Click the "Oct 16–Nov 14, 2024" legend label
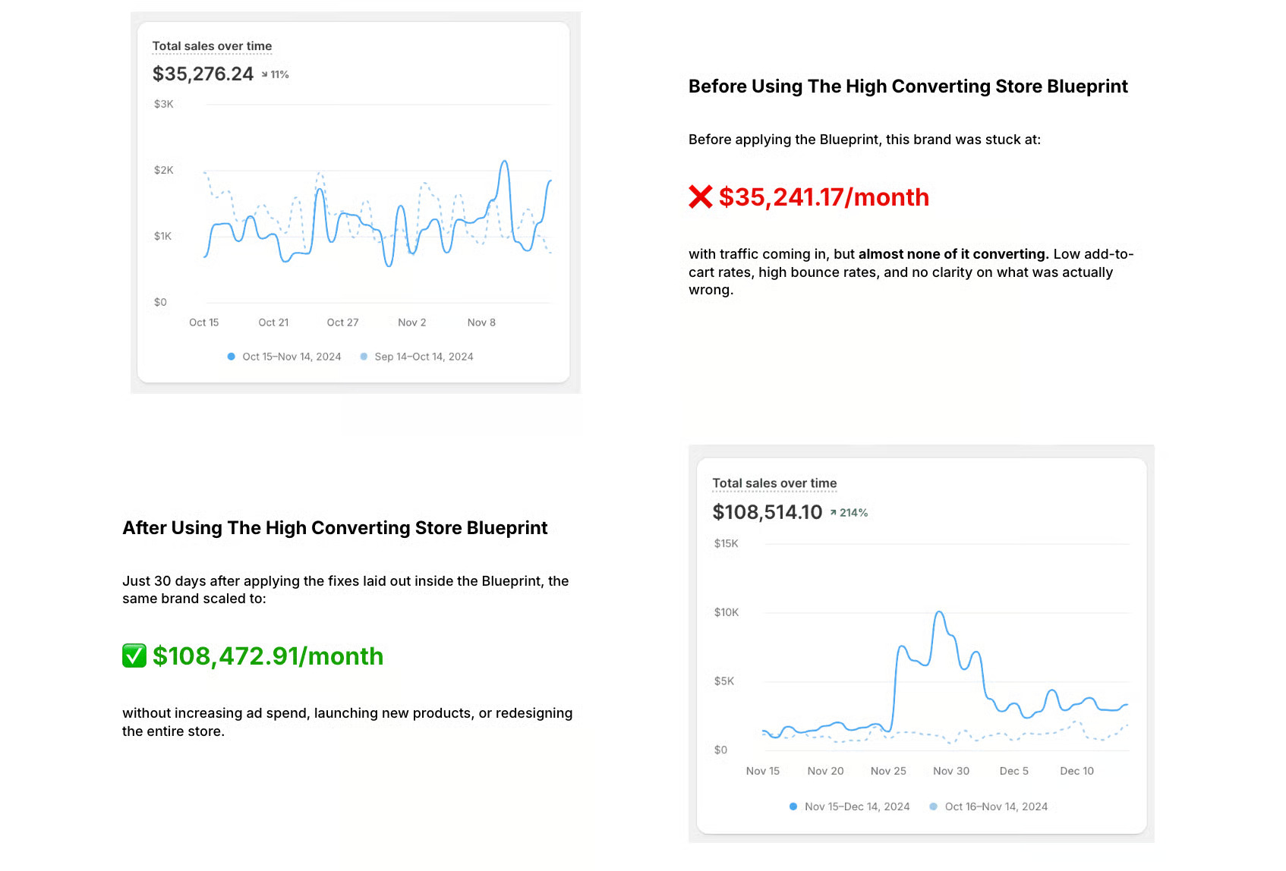This screenshot has height=871, width=1286. pos(996,807)
